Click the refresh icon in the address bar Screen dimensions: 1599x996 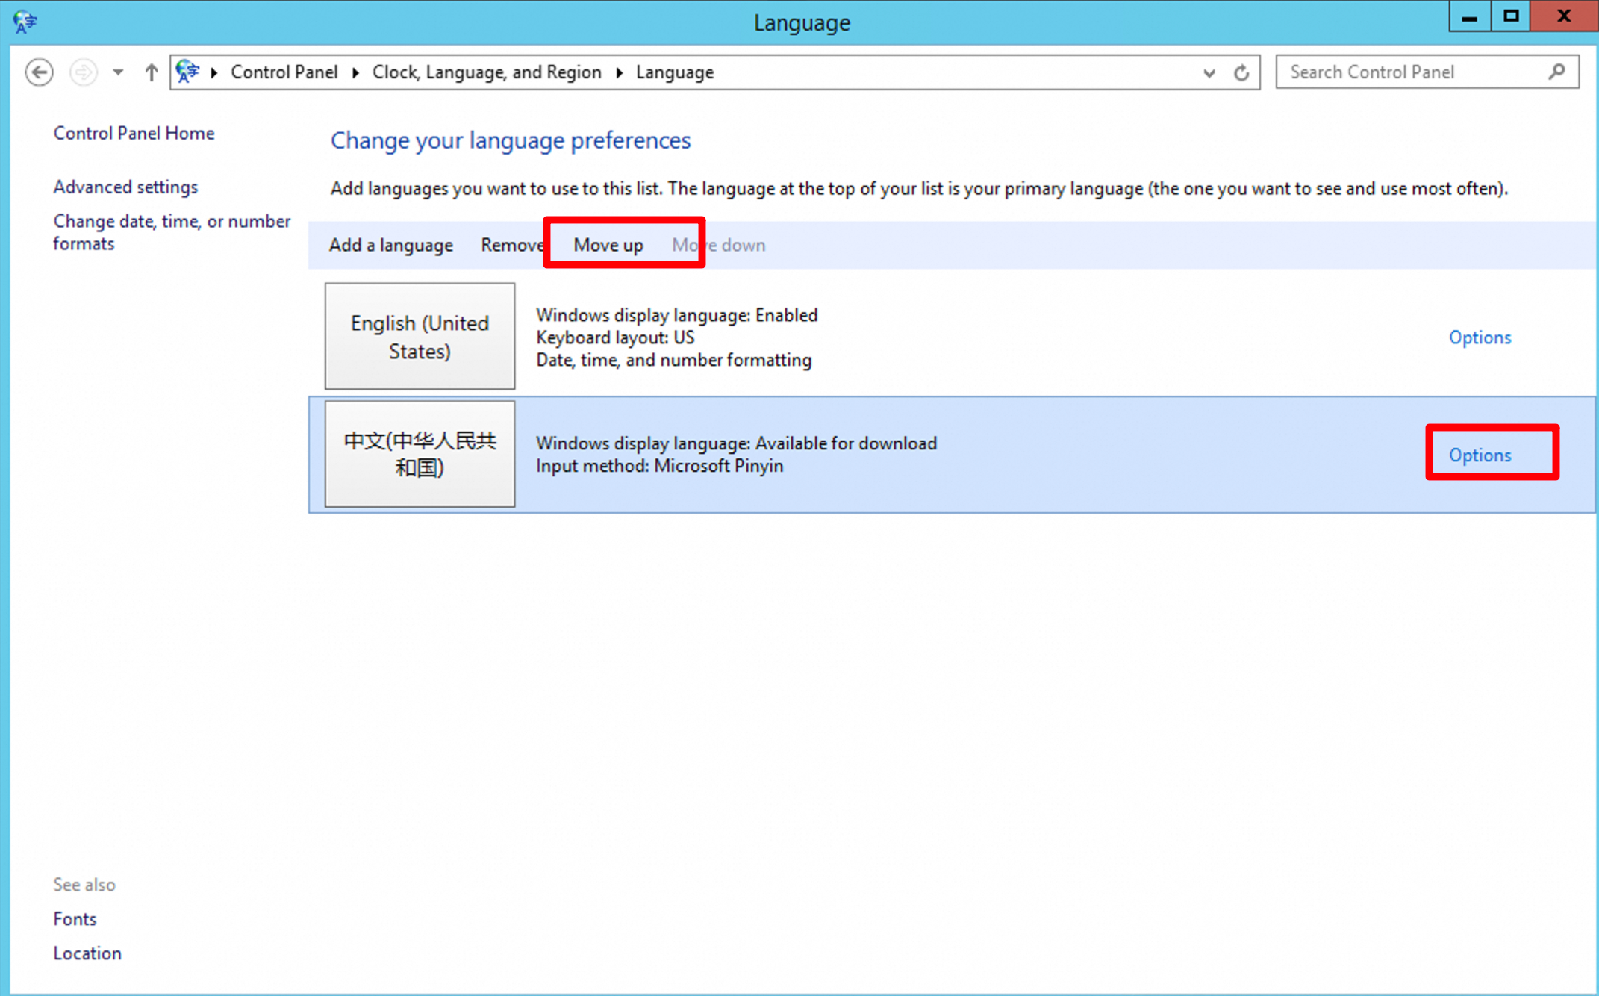[x=1241, y=72]
